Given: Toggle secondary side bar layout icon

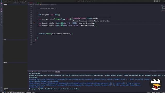Looking at the screenshot, I should [158, 1].
